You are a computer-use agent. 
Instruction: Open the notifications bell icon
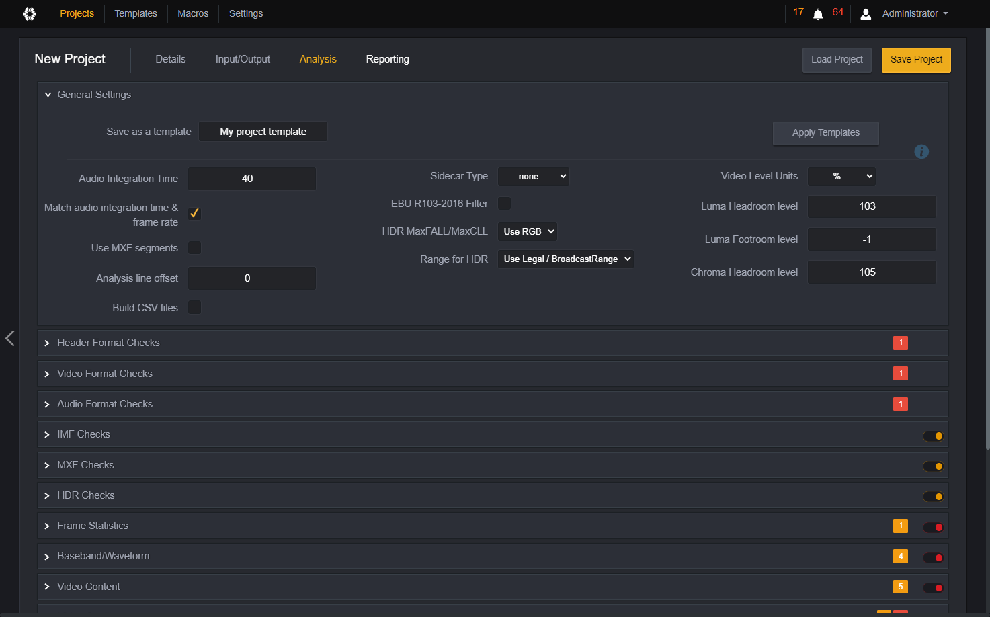click(818, 14)
